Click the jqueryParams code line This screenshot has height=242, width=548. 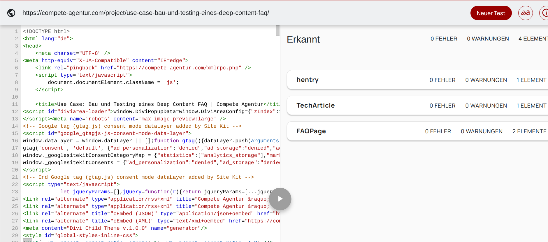point(166,192)
